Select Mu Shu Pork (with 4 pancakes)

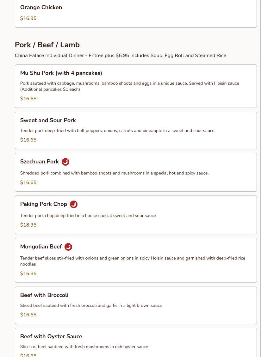pyautogui.click(x=61, y=73)
